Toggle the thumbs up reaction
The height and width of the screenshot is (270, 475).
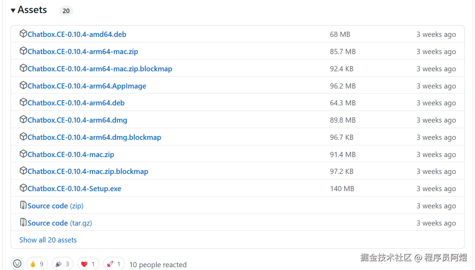[37, 264]
